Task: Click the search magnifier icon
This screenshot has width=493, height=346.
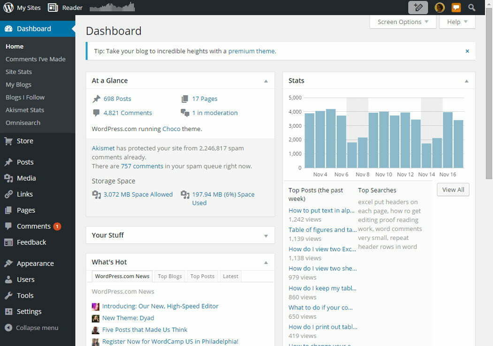Action: [x=471, y=8]
